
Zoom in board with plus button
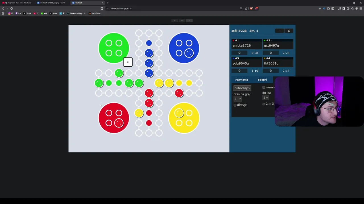tap(182, 21)
